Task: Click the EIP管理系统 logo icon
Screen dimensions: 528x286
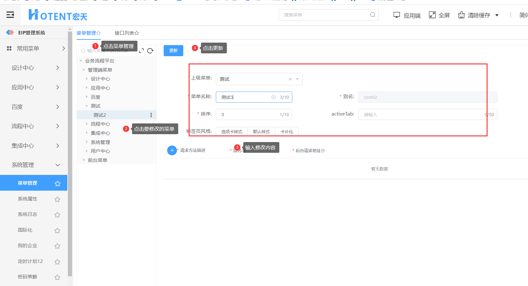Action: pos(10,33)
